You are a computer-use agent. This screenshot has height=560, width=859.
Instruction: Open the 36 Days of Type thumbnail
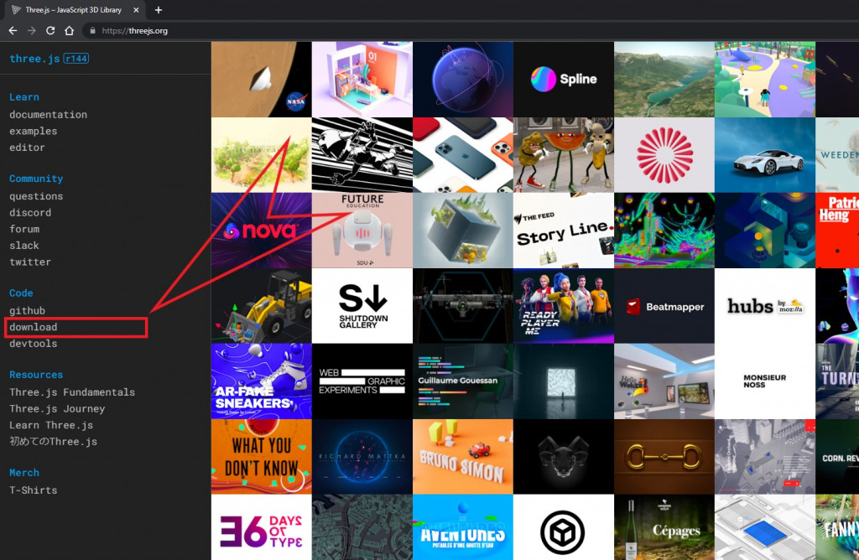(x=262, y=527)
